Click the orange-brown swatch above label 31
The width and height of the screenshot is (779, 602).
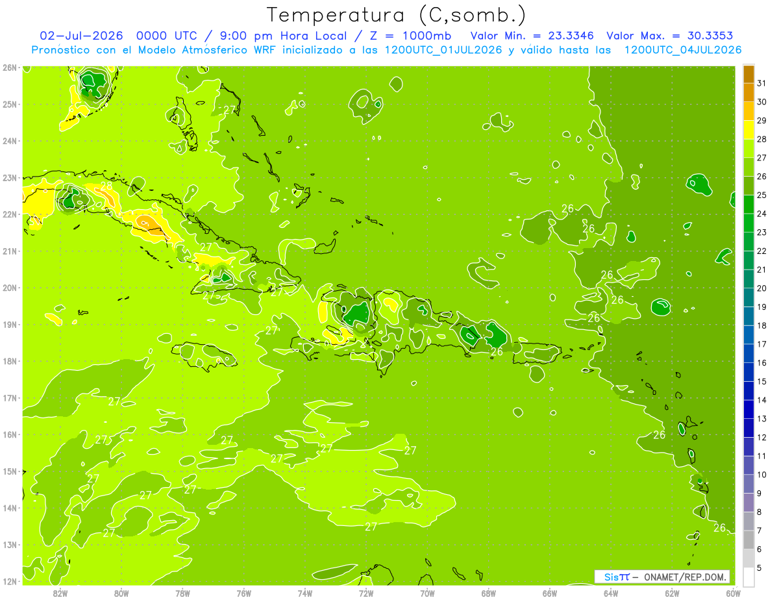(748, 73)
